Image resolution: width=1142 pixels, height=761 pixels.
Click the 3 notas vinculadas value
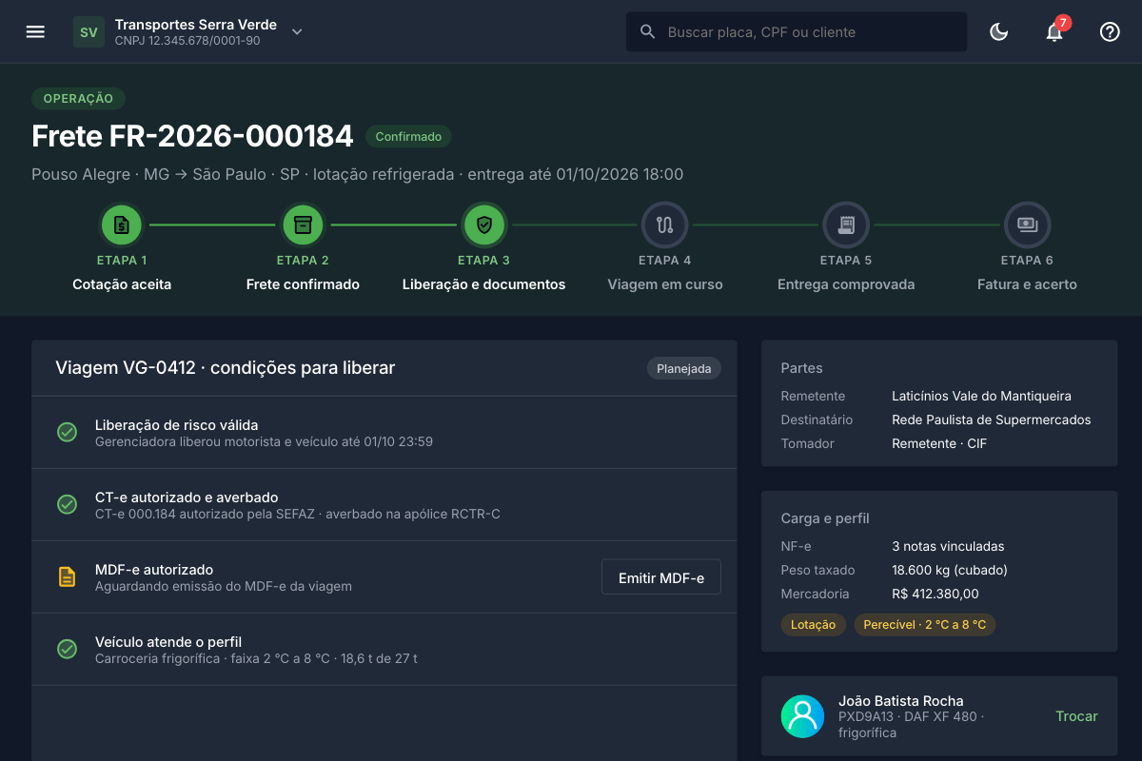pyautogui.click(x=948, y=546)
